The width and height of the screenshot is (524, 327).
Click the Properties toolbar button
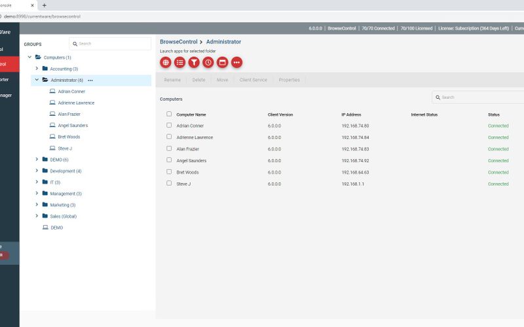pos(289,80)
